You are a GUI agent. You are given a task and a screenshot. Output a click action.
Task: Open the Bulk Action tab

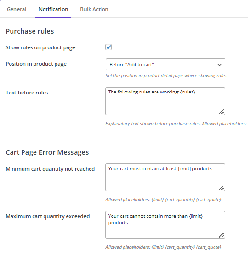click(x=94, y=9)
